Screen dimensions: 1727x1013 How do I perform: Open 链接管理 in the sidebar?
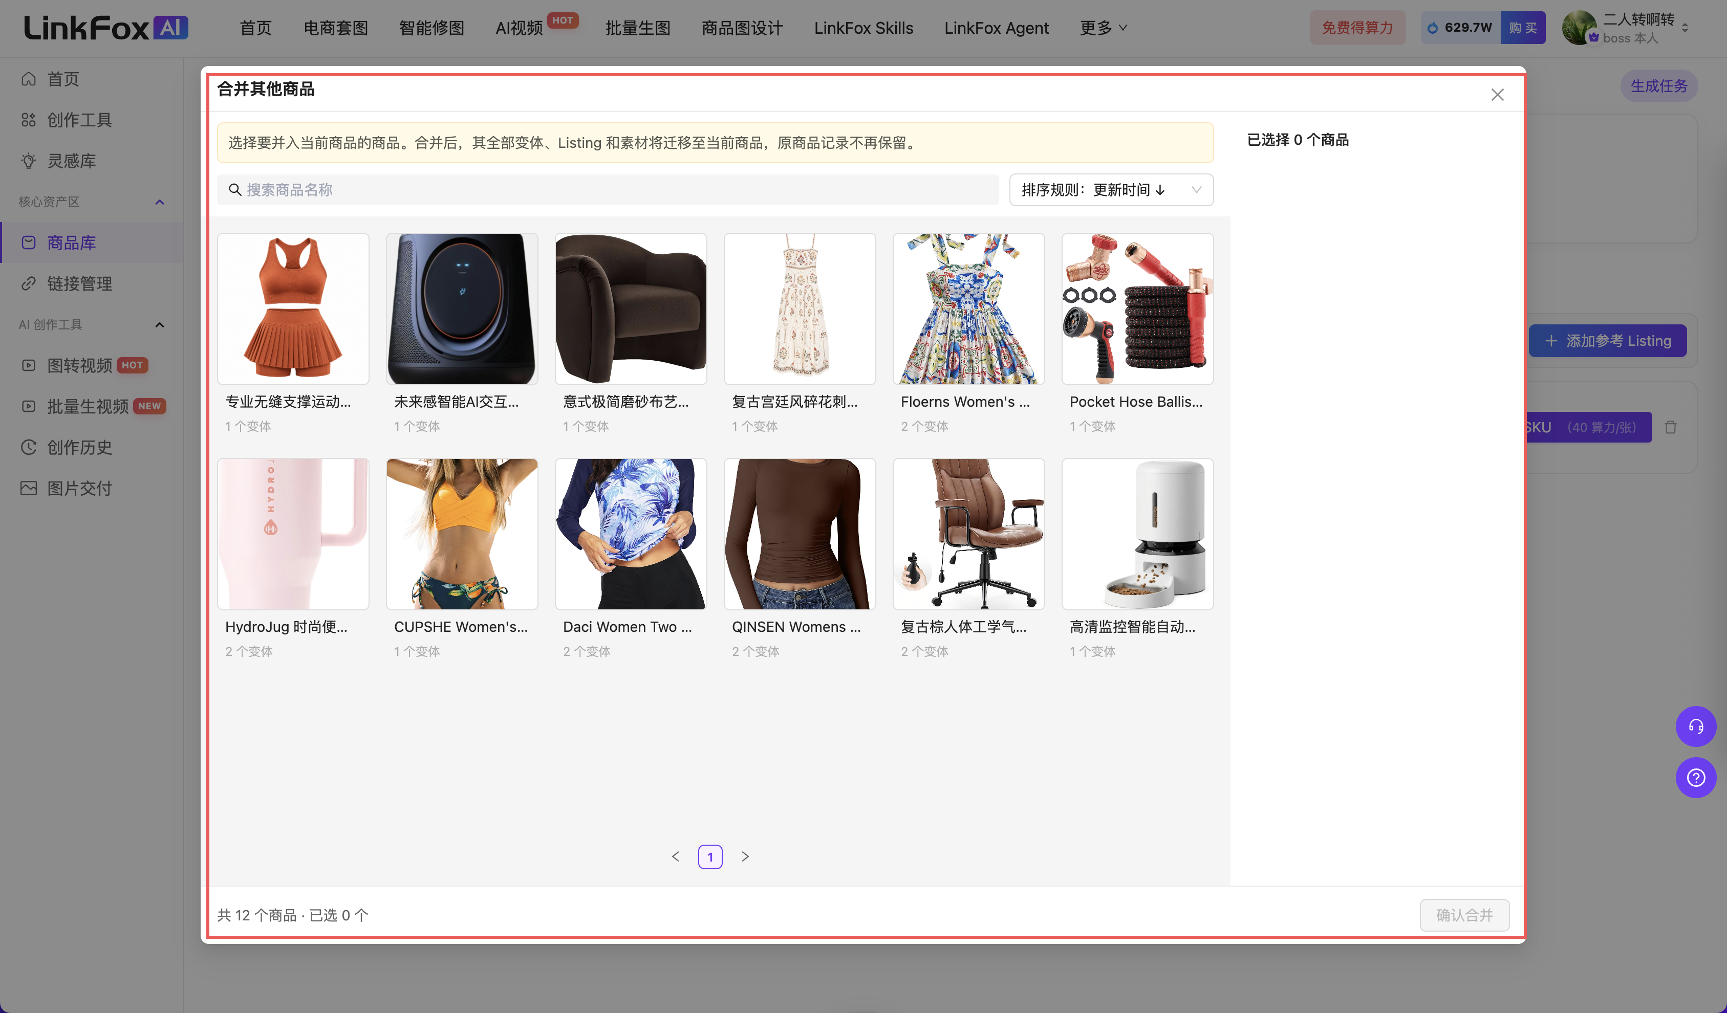tap(91, 283)
